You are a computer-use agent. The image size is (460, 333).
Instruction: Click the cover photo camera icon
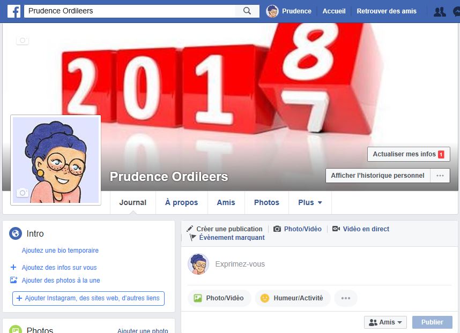click(x=23, y=40)
